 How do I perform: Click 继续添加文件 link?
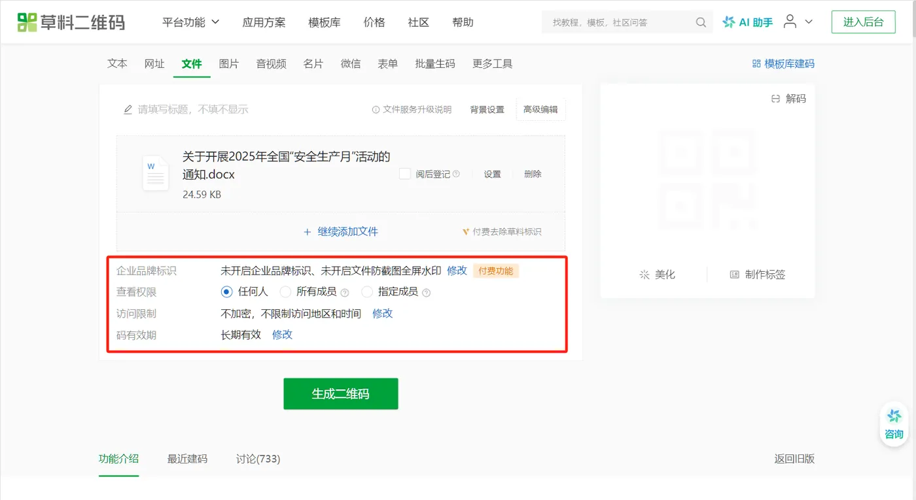pos(341,231)
